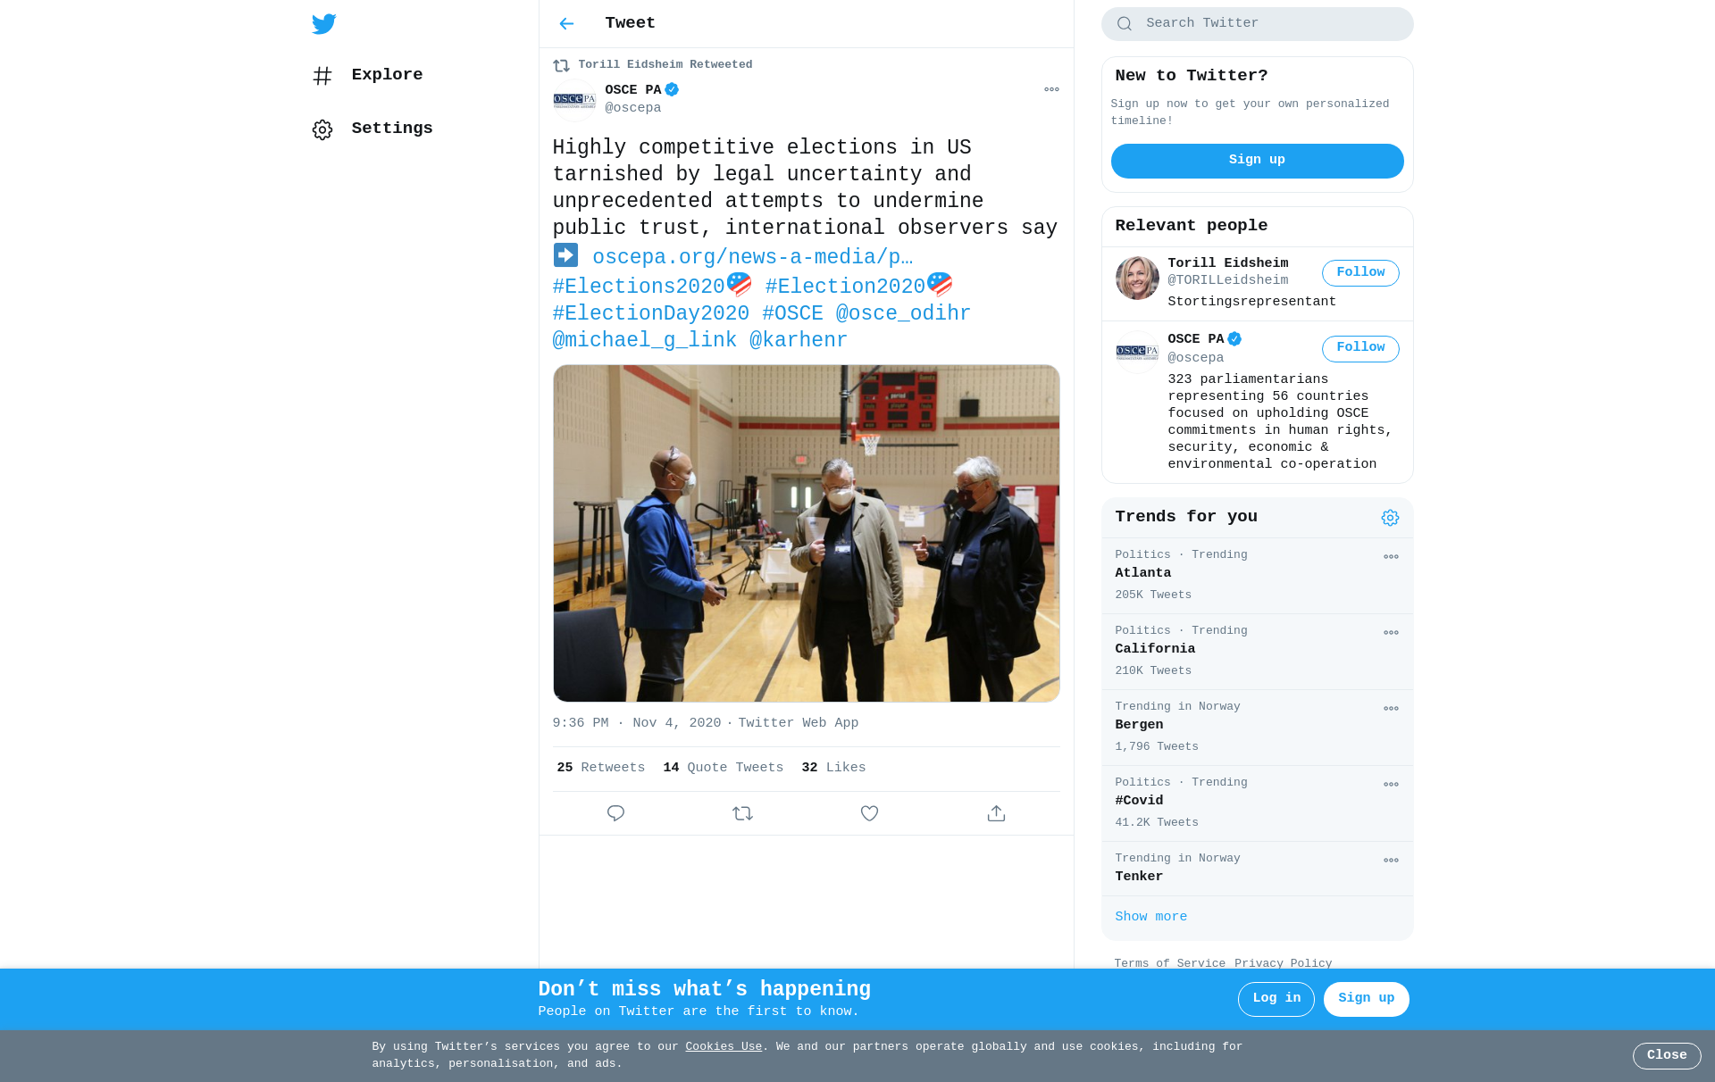
Task: Reply to the OSCE PA tweet
Action: [615, 813]
